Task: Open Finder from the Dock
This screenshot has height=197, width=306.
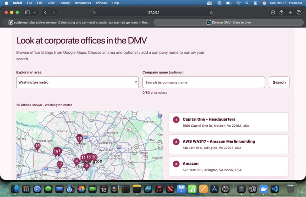Action: click(15, 189)
